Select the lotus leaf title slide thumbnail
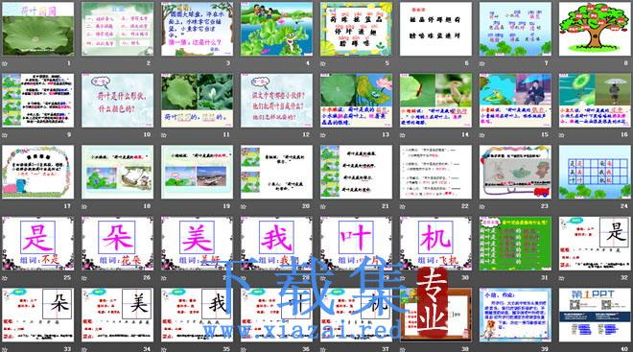This screenshot has width=633, height=352. (38, 29)
